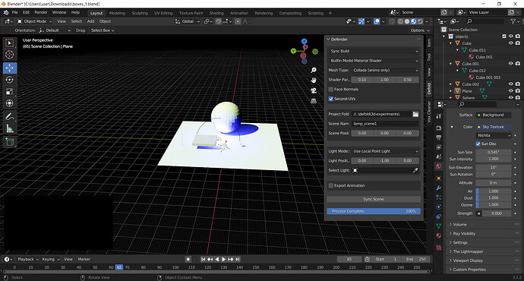Click the Sync Scene button
The height and width of the screenshot is (281, 524).
tap(374, 199)
